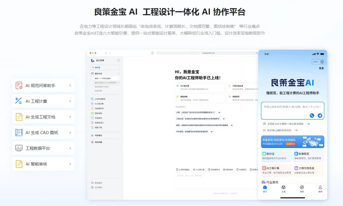Viewport: 343px width, 206px height.
Task: Click the desktop chat message input box
Action: pyautogui.click(x=216, y=181)
